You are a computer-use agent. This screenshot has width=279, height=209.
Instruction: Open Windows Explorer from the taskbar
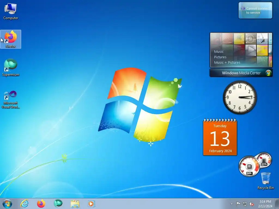[x=75, y=204]
